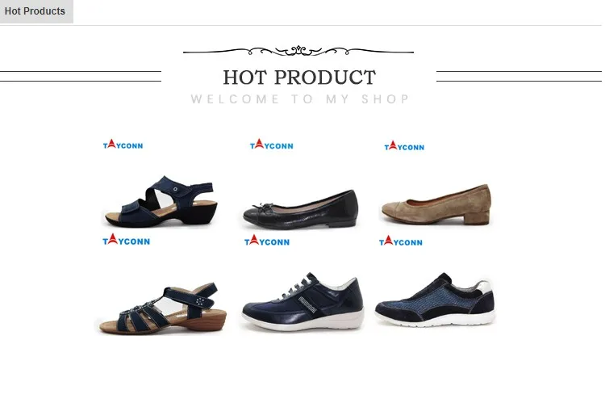
Task: Select the navy lace-up sneaker
Action: [x=302, y=301]
